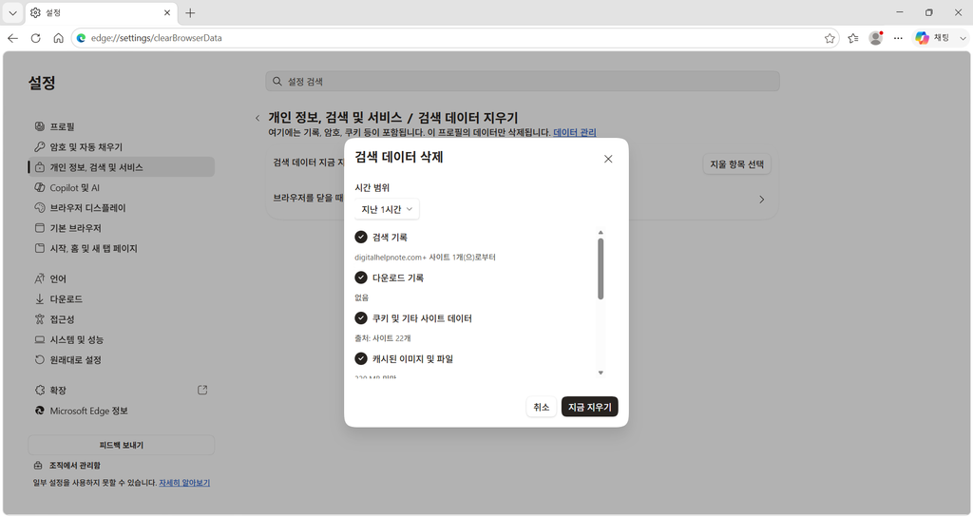Open 시작, 홈 및 새 탭 페이지 settings
Viewport: 973px width, 517px height.
pos(122,248)
